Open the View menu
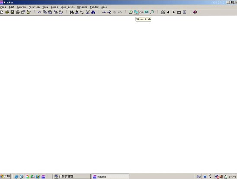Image resolution: width=237 pixels, height=179 pixels. coord(45,7)
